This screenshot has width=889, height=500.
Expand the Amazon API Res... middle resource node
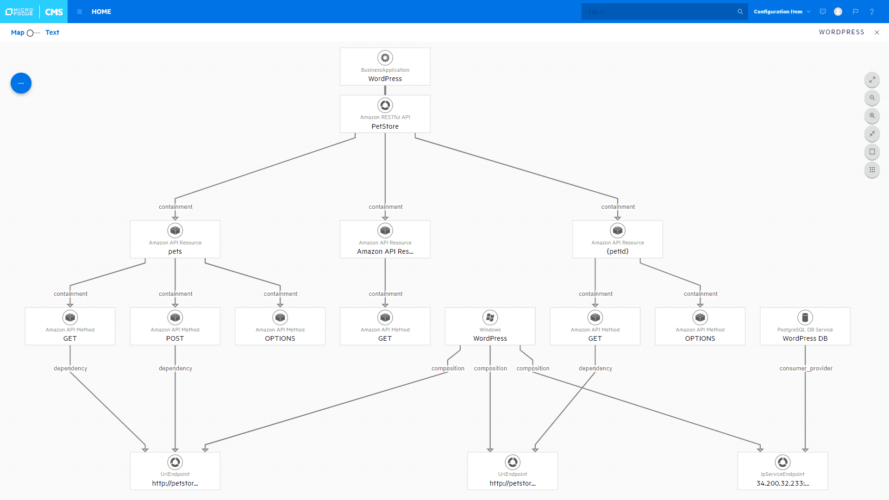385,238
